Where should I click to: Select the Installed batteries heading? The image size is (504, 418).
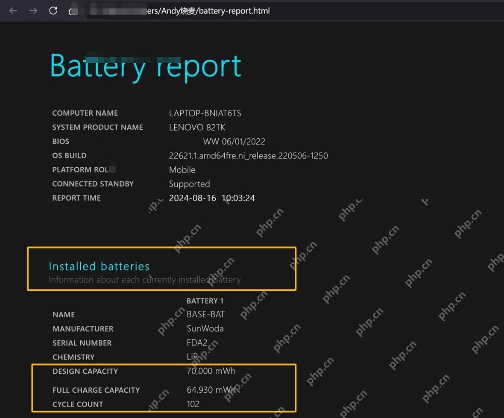coord(99,266)
